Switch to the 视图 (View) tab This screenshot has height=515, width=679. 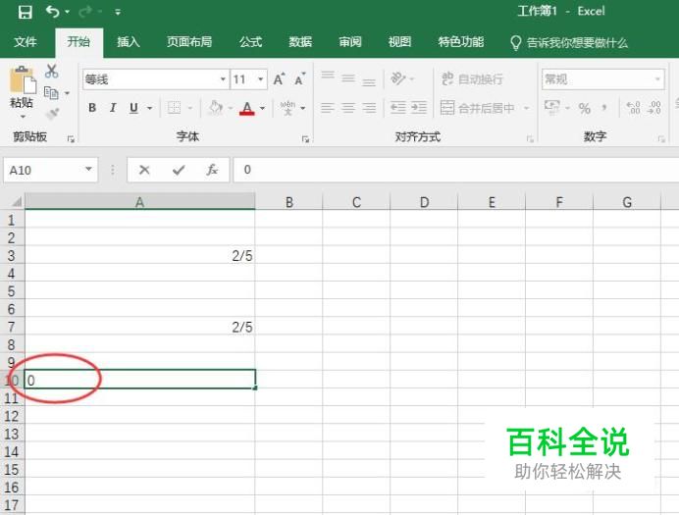(399, 42)
